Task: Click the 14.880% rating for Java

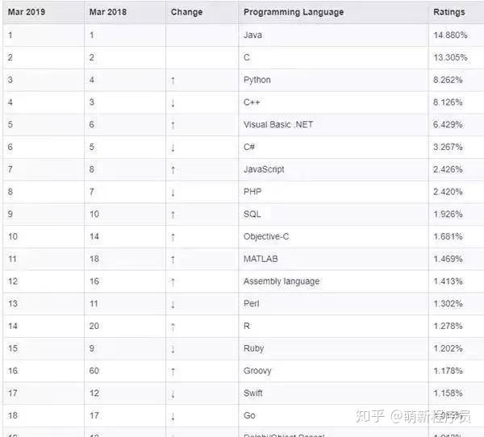Action: [450, 35]
